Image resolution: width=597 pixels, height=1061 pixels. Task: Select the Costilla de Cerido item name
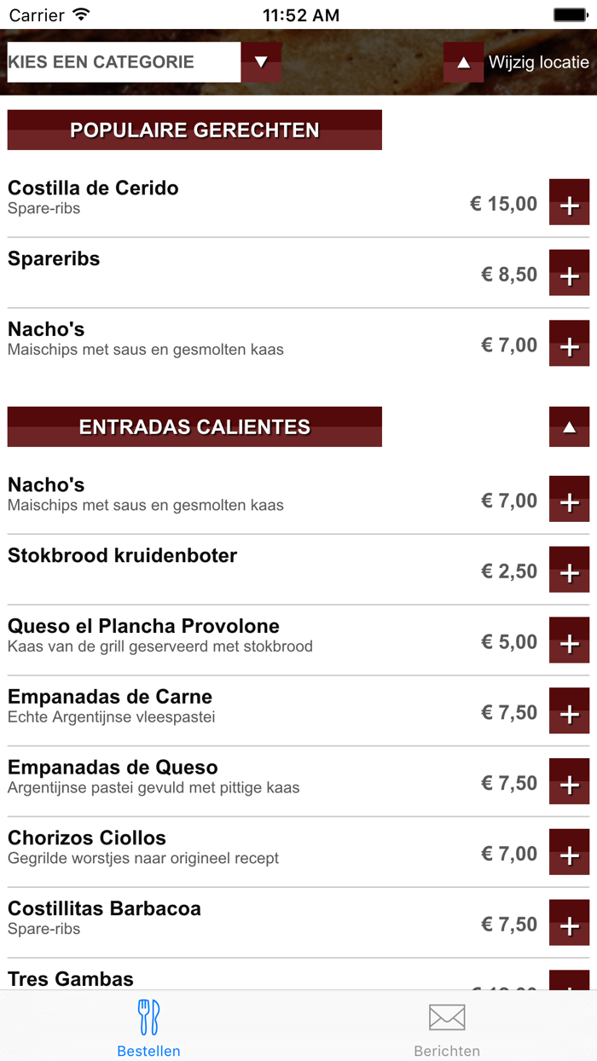(93, 188)
